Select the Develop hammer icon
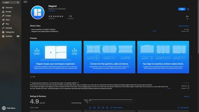 (3, 28)
